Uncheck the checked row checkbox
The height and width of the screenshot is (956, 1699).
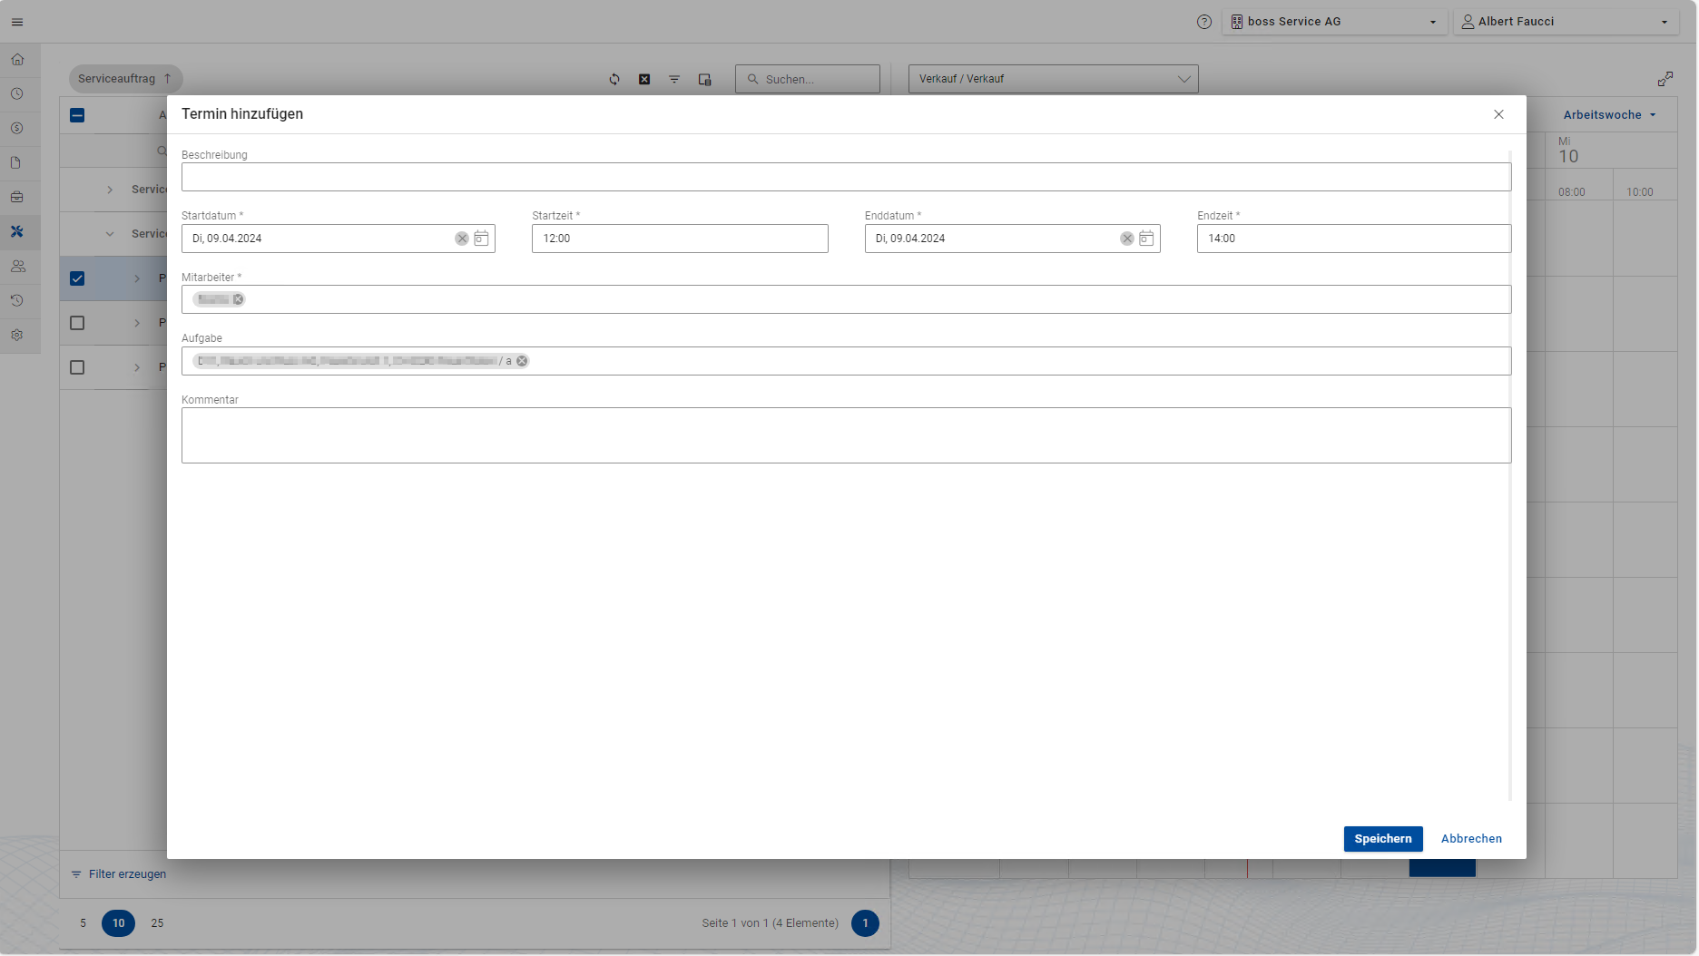click(77, 278)
